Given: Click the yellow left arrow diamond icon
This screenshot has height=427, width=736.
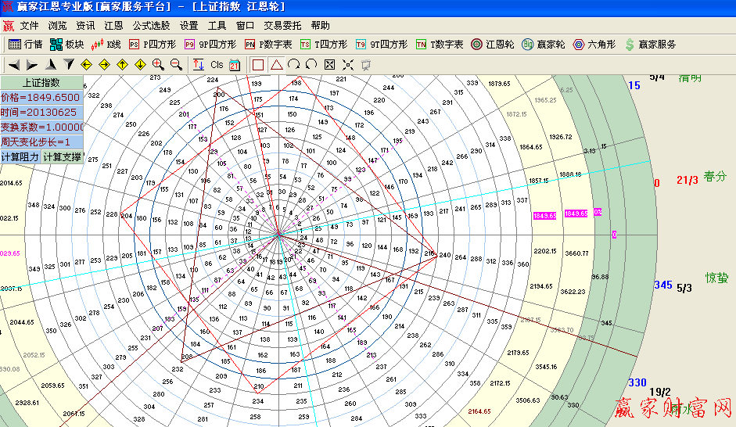Looking at the screenshot, I should click(x=86, y=64).
